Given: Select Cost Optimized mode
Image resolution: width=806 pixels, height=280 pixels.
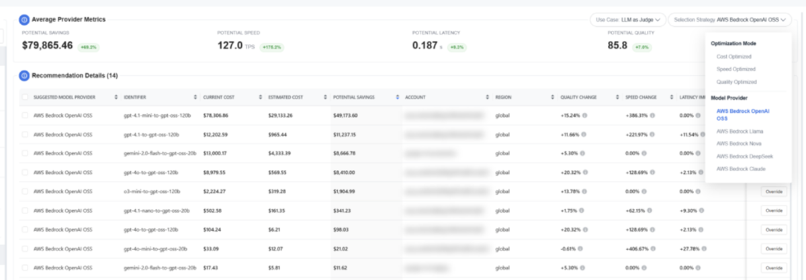Looking at the screenshot, I should pyautogui.click(x=734, y=56).
